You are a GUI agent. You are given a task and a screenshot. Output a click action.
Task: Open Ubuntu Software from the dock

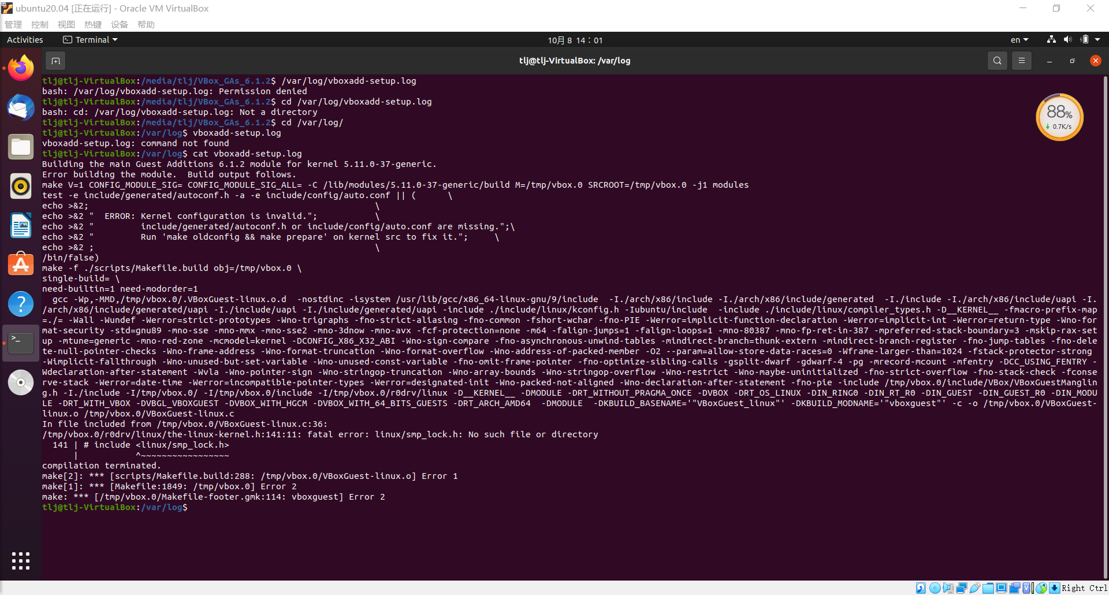(21, 265)
